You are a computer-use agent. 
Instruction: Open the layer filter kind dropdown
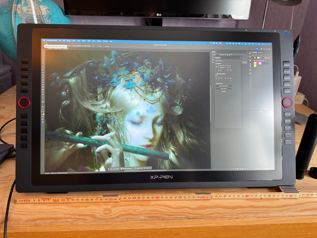pyautogui.click(x=216, y=55)
